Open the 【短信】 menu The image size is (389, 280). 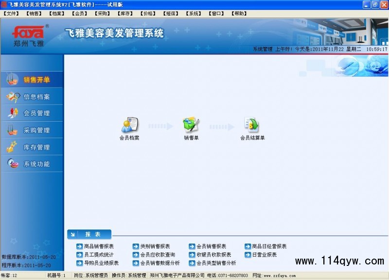(x=170, y=14)
